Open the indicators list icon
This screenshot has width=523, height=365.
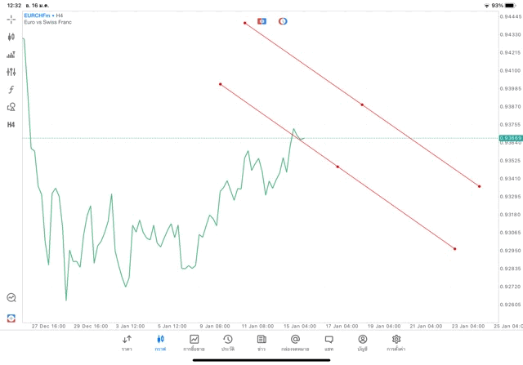[x=11, y=55]
